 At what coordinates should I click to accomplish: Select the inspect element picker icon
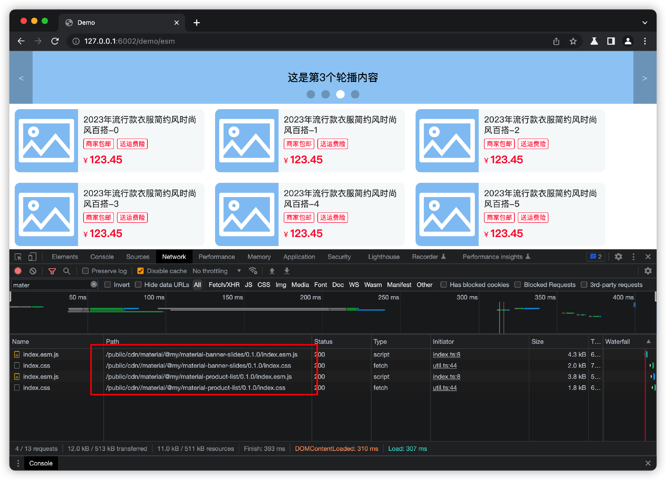pos(18,257)
